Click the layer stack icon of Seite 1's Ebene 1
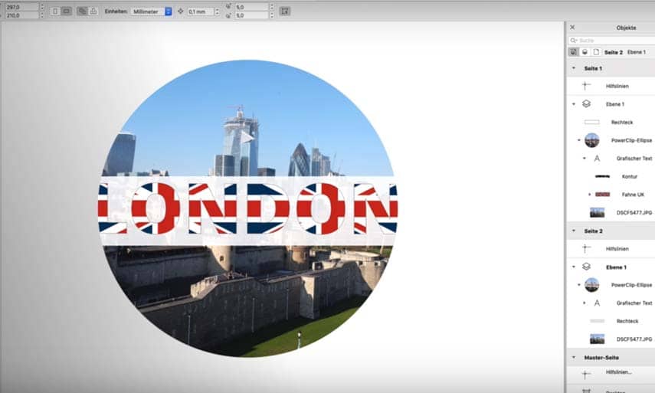Viewport: 655px width, 393px height. coord(587,104)
